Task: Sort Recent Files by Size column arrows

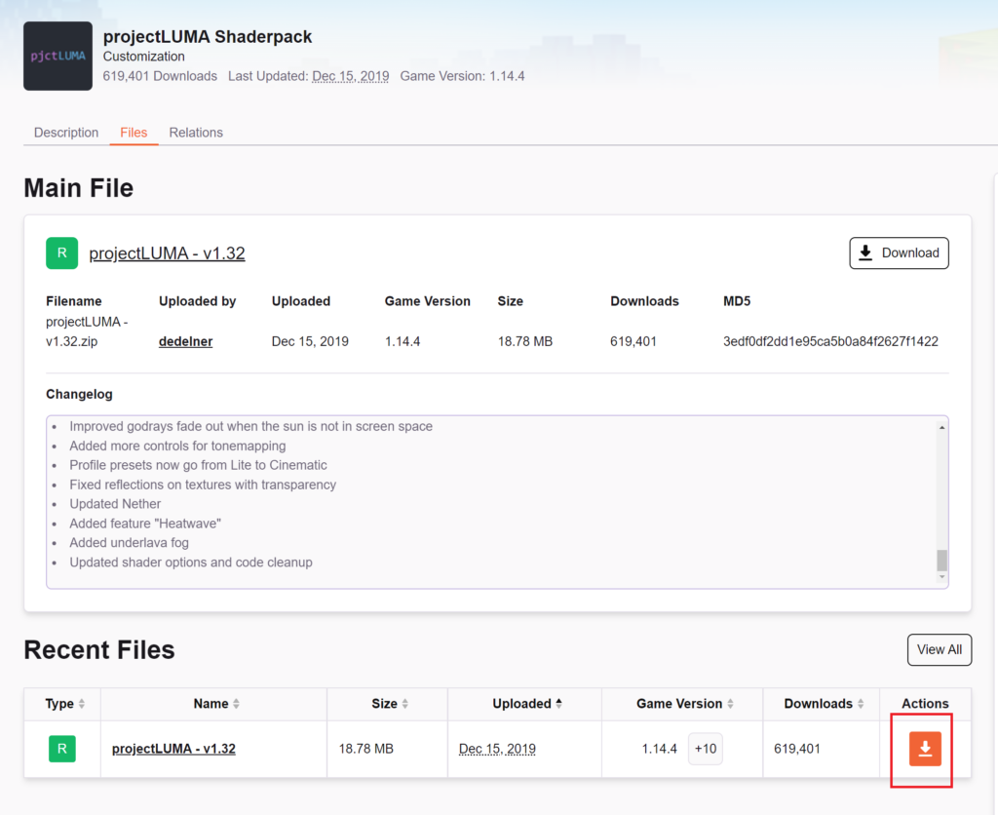Action: [x=405, y=704]
